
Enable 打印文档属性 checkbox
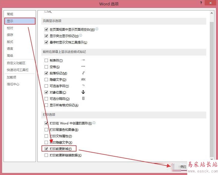click(46, 136)
